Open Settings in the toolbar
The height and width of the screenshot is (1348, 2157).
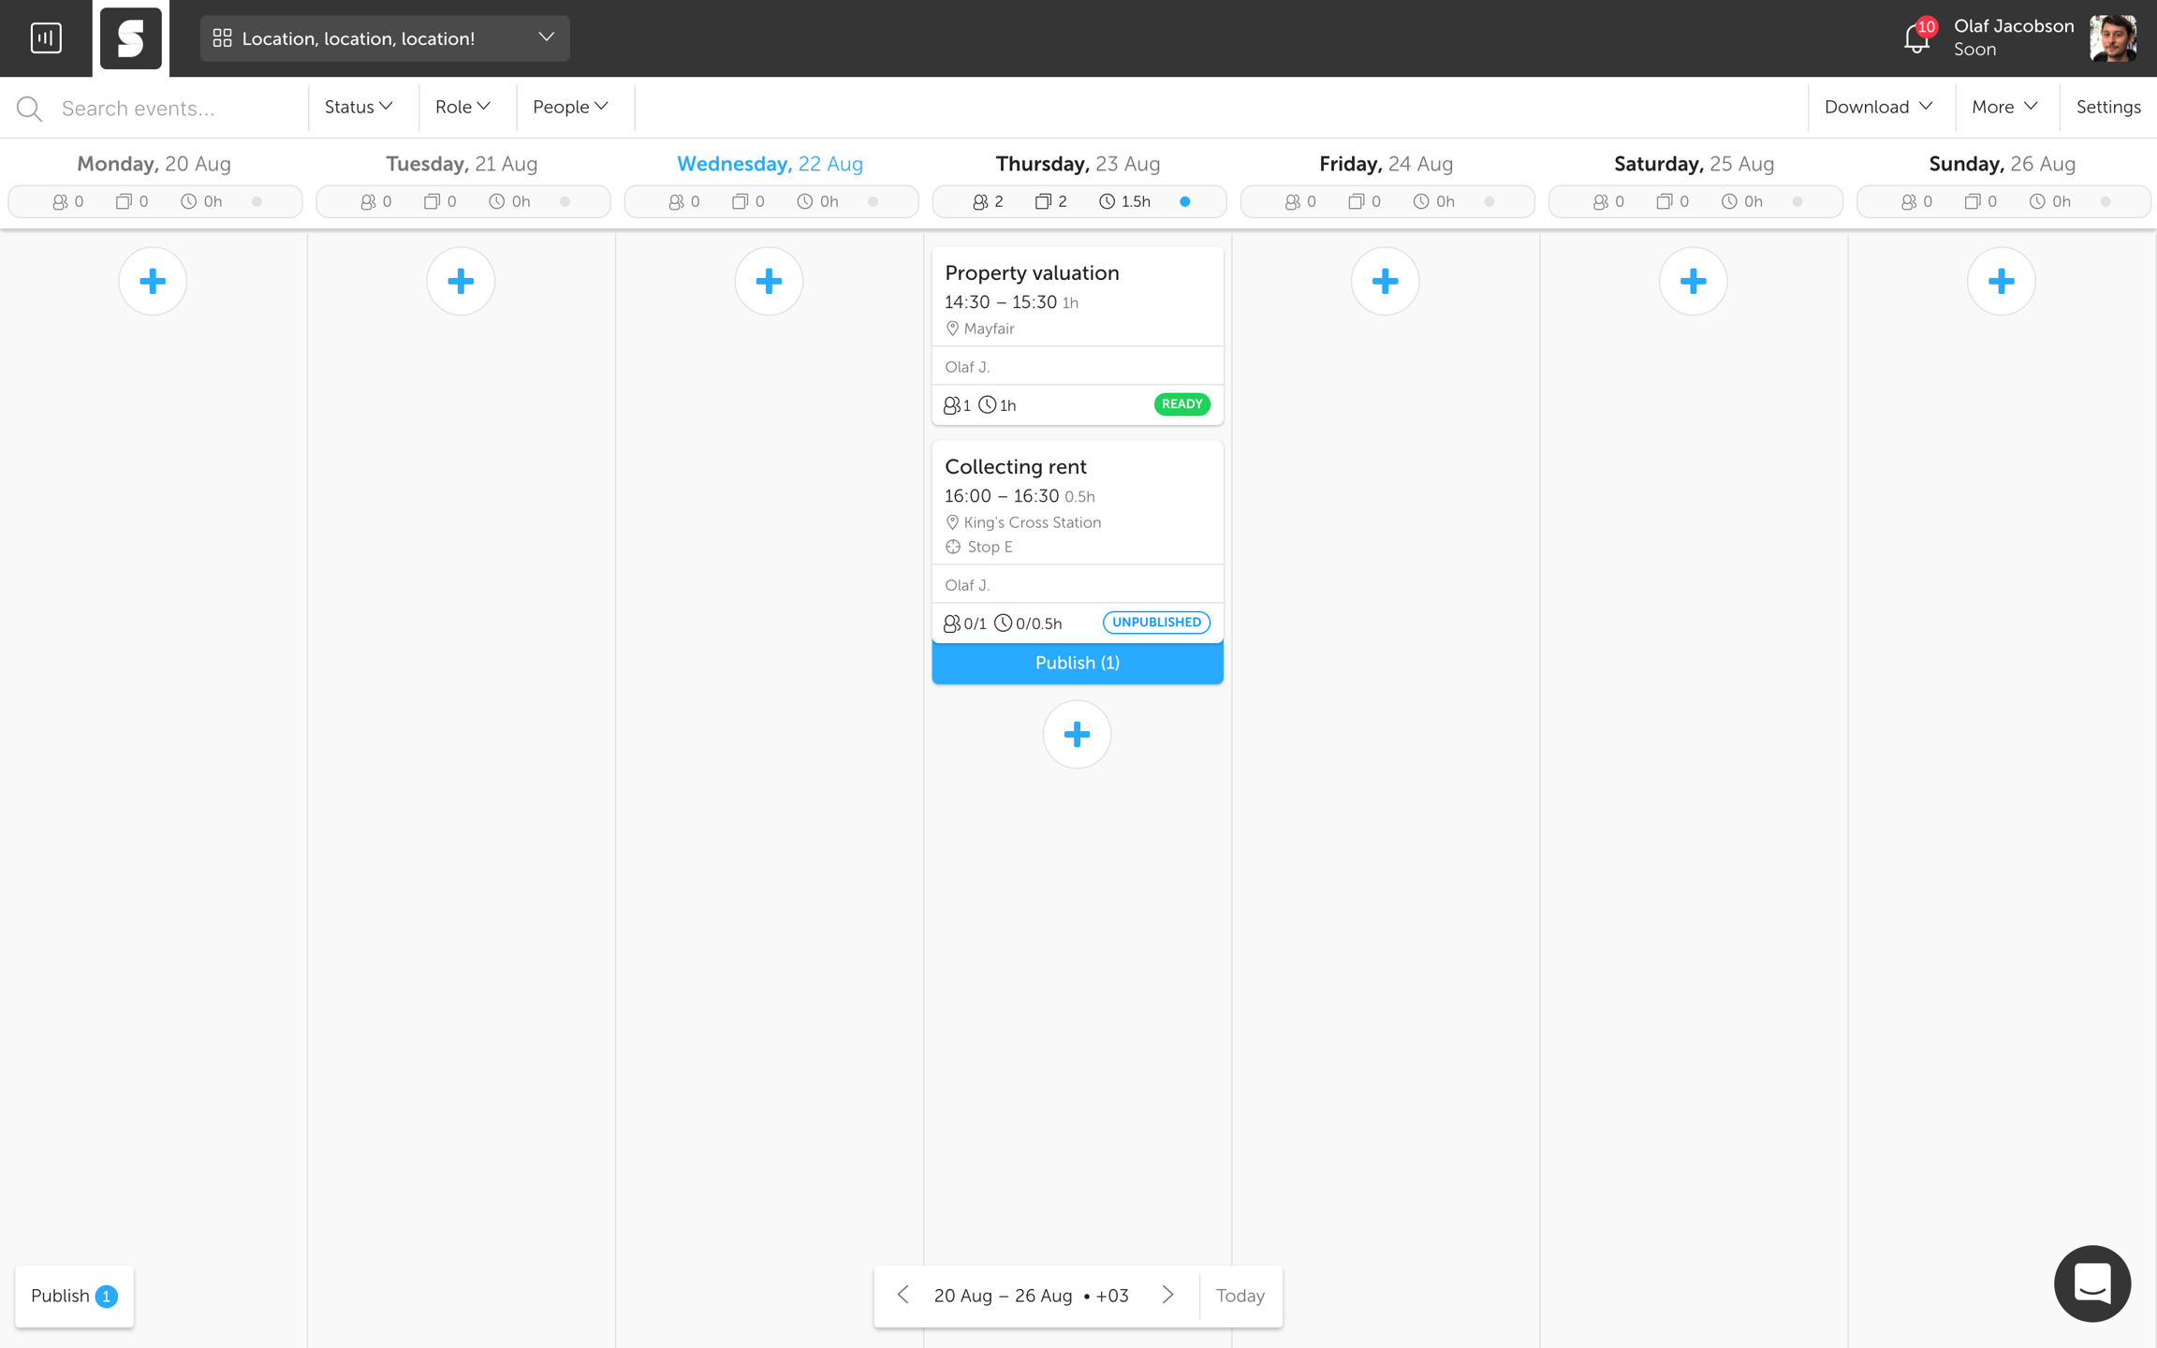click(x=2107, y=107)
